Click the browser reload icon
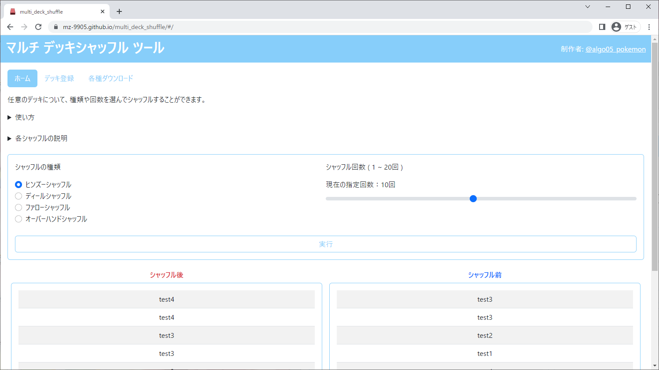The width and height of the screenshot is (659, 370). [x=38, y=26]
